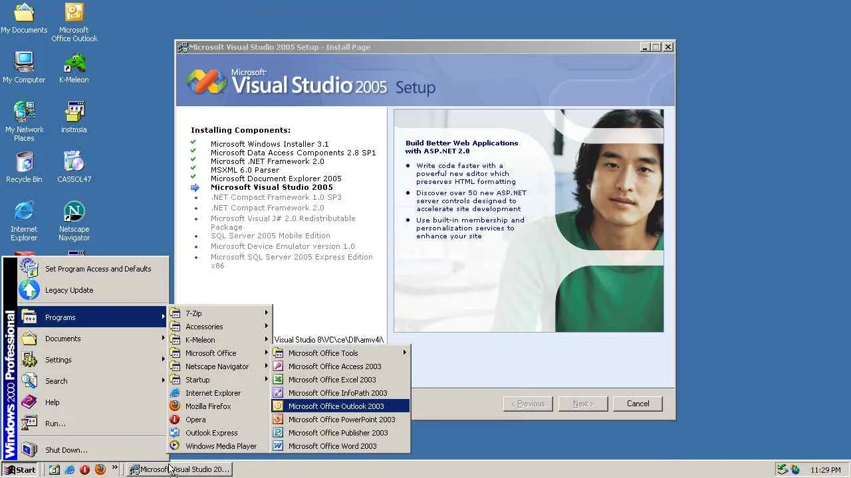Expand the Documents submenu arrow
The image size is (851, 478).
163,338
